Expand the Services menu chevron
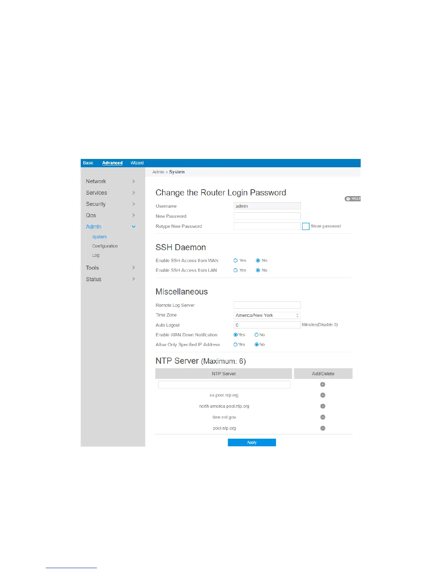Image resolution: width=441 pixels, height=571 pixels. coord(134,192)
